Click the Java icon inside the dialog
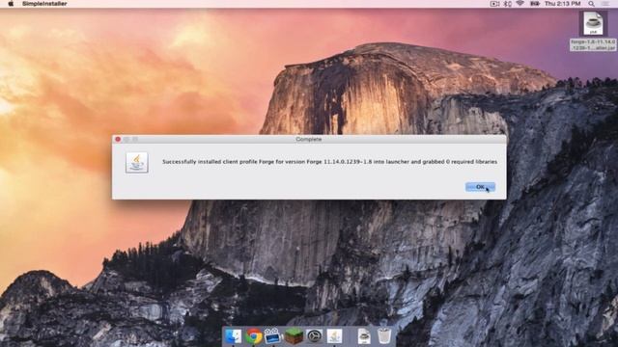The height and width of the screenshot is (347, 618). [x=137, y=163]
